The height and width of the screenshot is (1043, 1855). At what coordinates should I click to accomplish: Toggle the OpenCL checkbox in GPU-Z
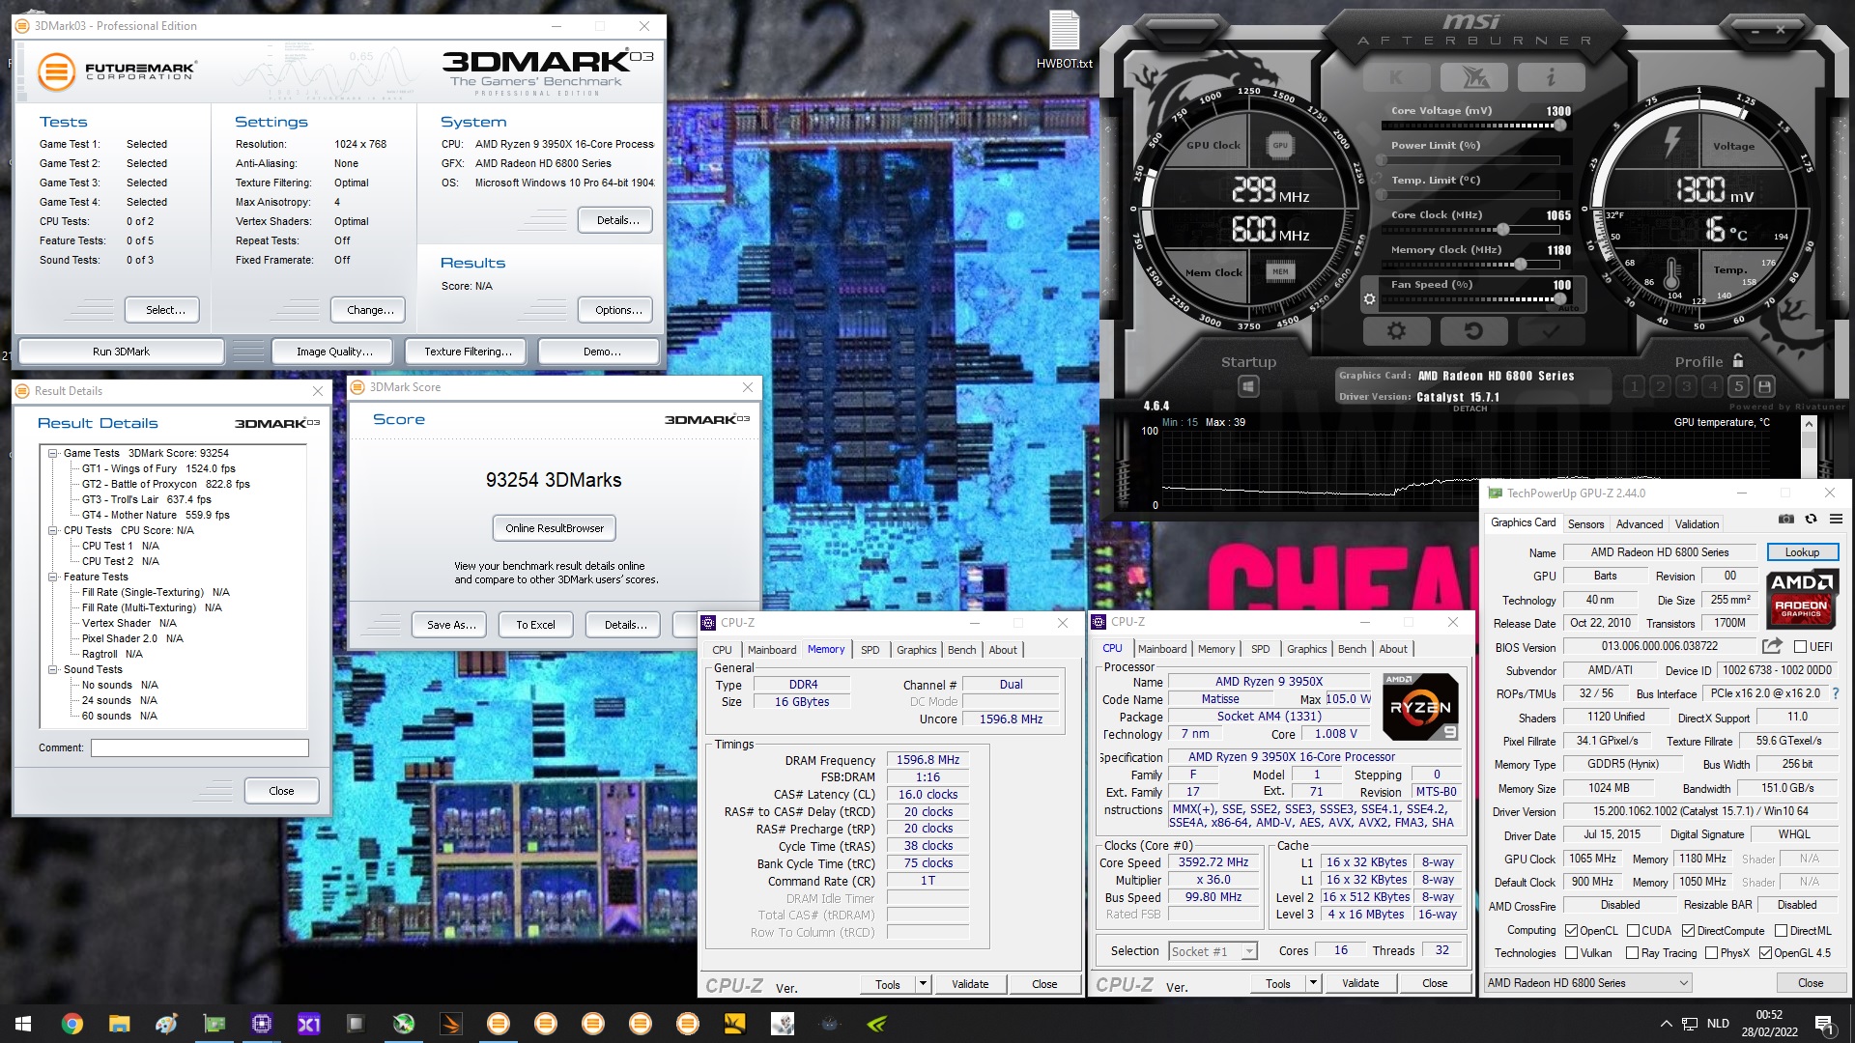point(1572,931)
